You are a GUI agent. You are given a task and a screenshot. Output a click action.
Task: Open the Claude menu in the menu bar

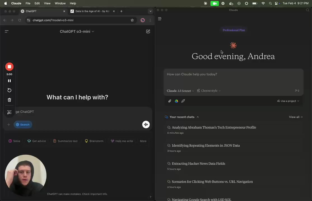click(16, 3)
